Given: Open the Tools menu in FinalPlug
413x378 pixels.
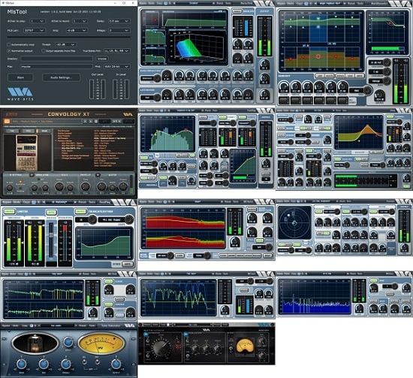Looking at the screenshot, I should click(92, 202).
